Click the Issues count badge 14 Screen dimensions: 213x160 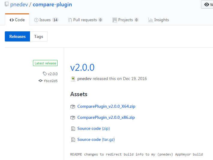pyautogui.click(x=55, y=20)
